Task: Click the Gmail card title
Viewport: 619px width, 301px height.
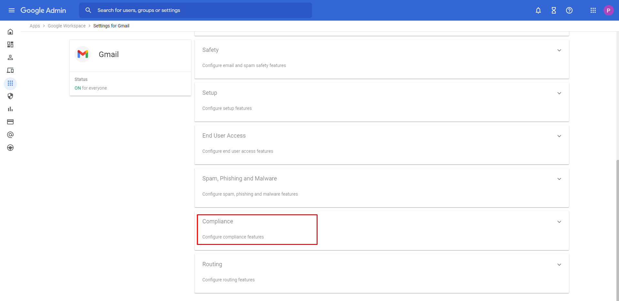Action: click(109, 54)
